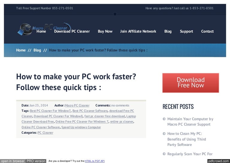Viewport: 230px width, 163px height.
Task: Click the bullet icon beside Regularly Scan Your PC
Action: coord(164,154)
